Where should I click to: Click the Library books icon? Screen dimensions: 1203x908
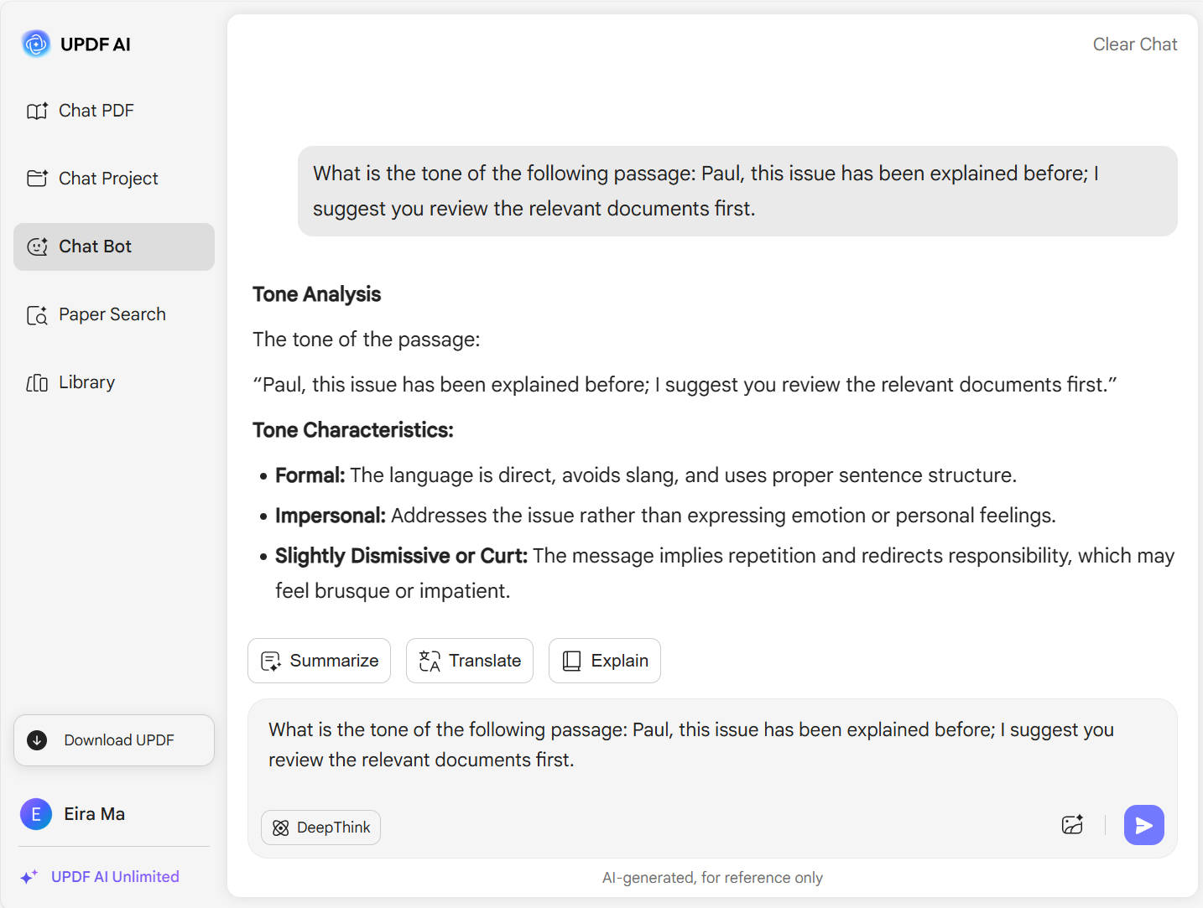pyautogui.click(x=37, y=383)
